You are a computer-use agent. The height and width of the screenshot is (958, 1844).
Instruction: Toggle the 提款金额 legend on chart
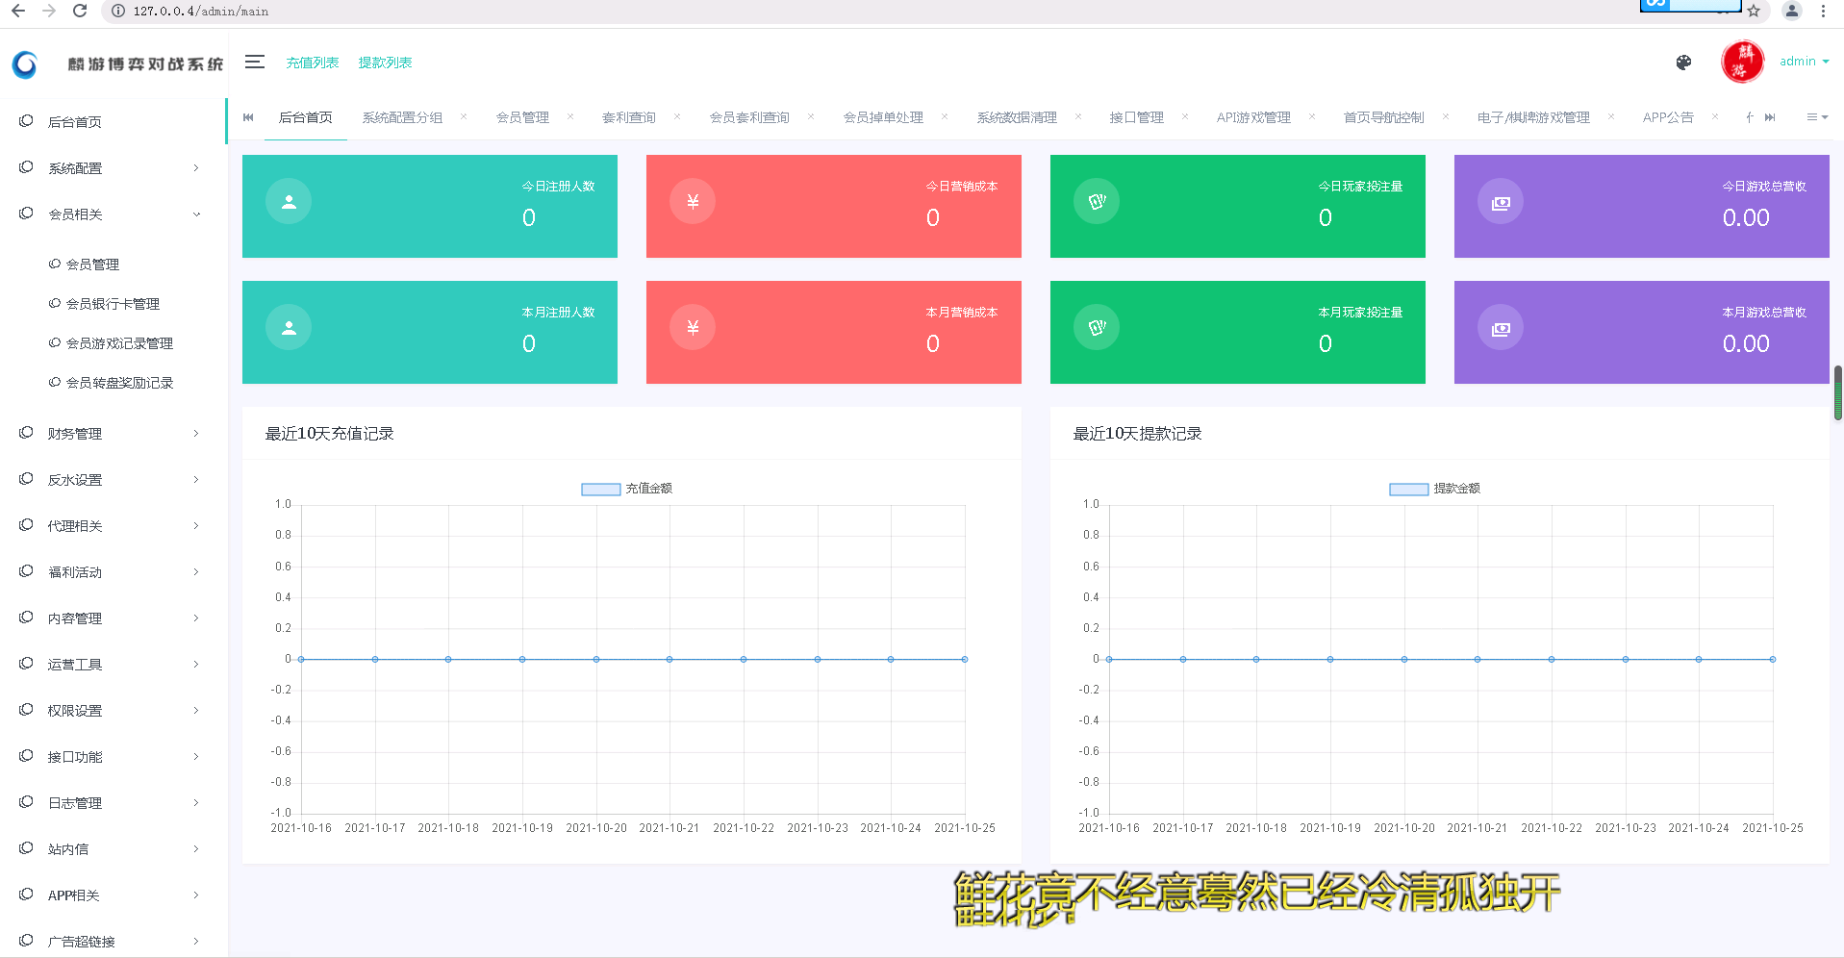coord(1434,489)
